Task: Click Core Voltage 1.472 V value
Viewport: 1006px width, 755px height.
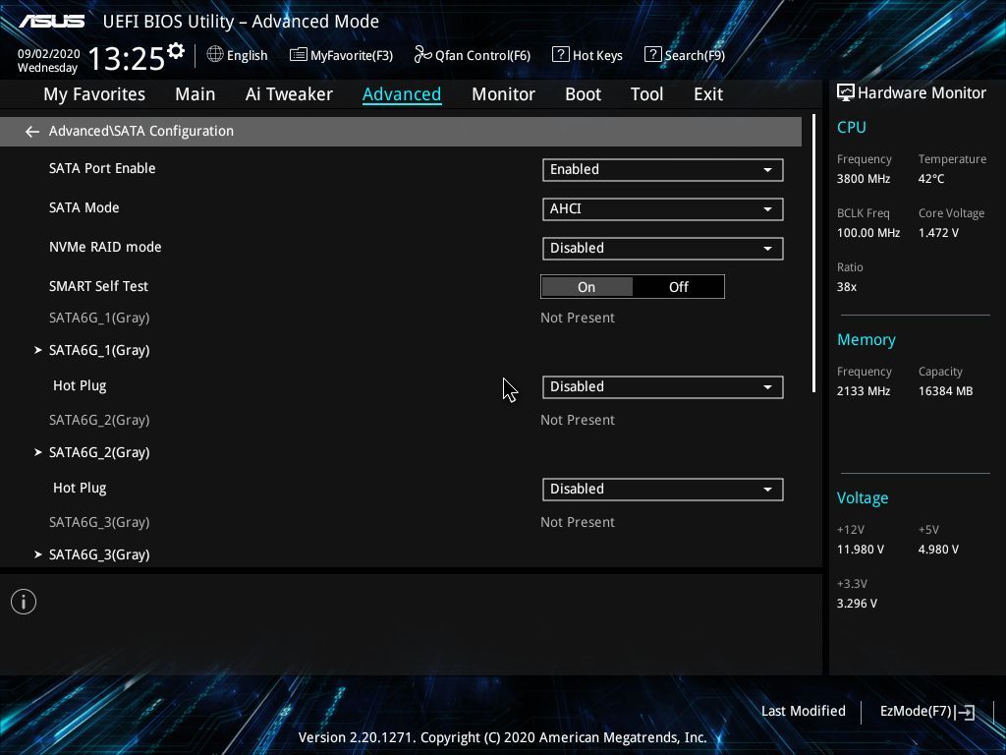Action: tap(938, 233)
